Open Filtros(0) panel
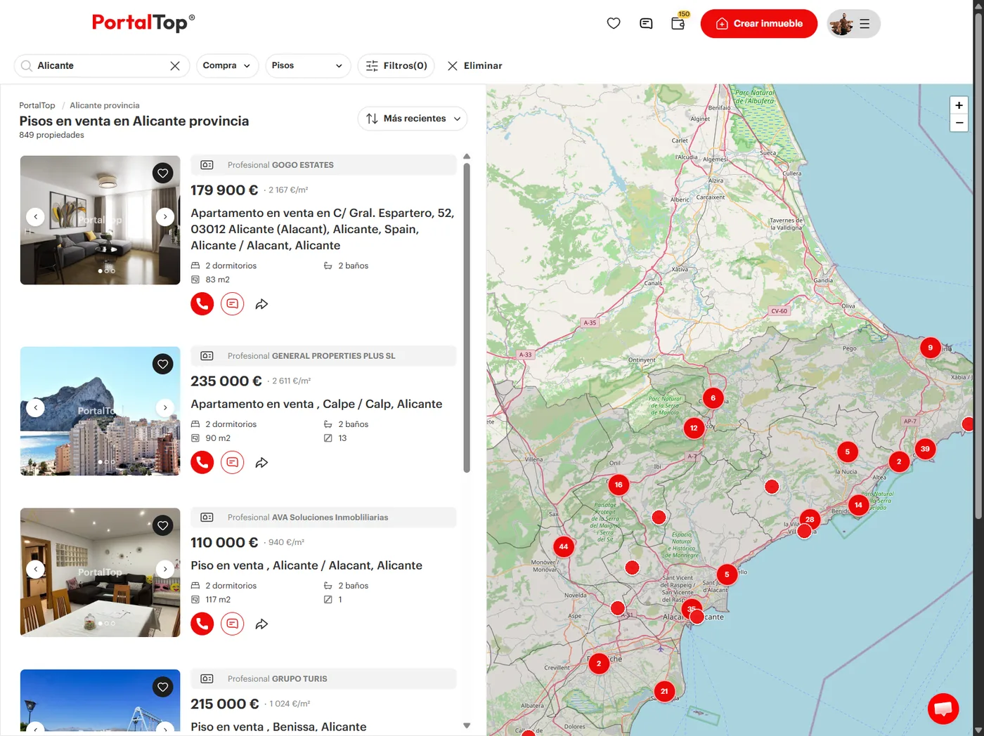This screenshot has height=736, width=984. (396, 65)
